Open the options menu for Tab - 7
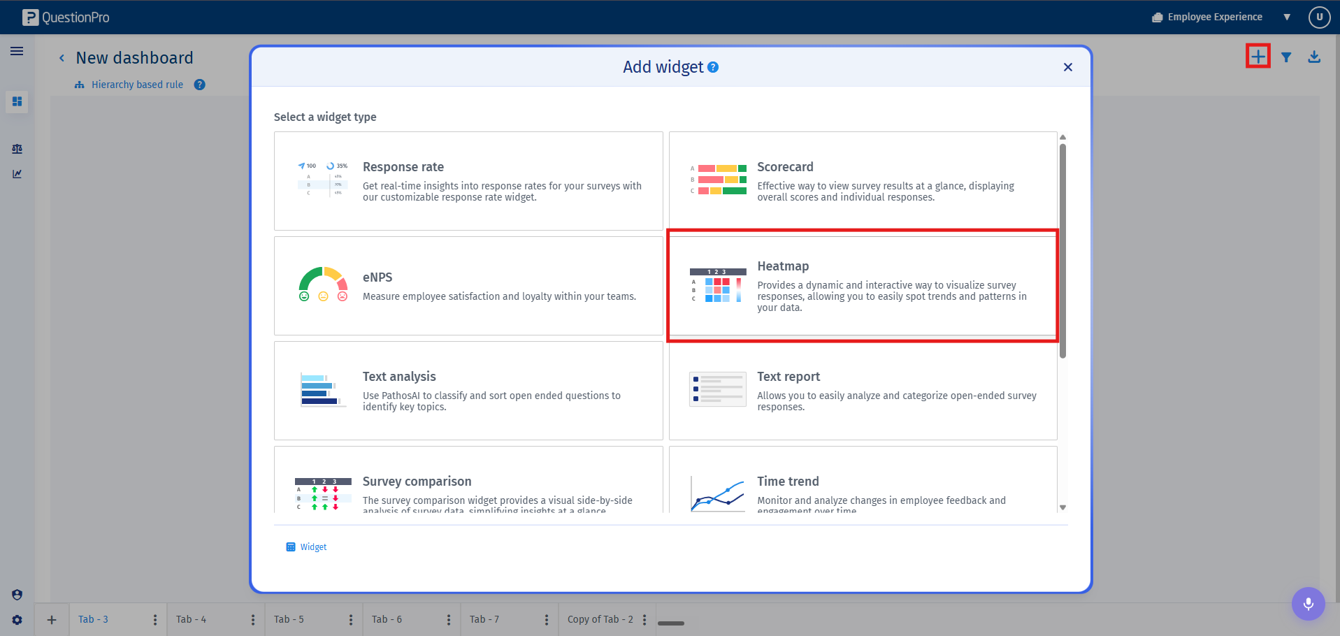 (547, 620)
